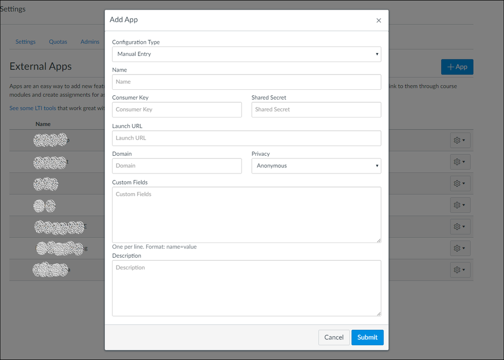Focus the Consumer Key field

pyautogui.click(x=177, y=109)
